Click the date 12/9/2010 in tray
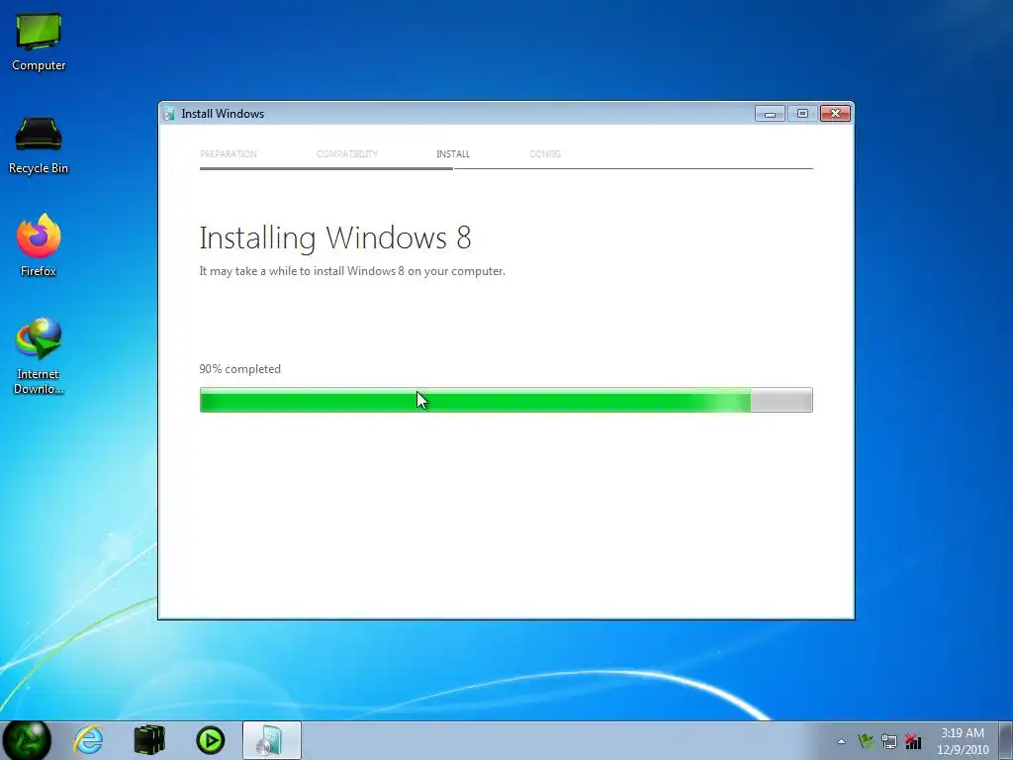Screen dimensions: 1013x760 coord(963,750)
